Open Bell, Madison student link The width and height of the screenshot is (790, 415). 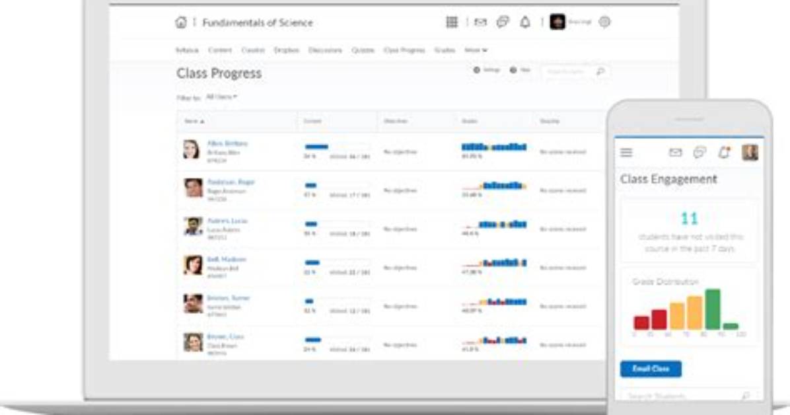[x=227, y=259]
